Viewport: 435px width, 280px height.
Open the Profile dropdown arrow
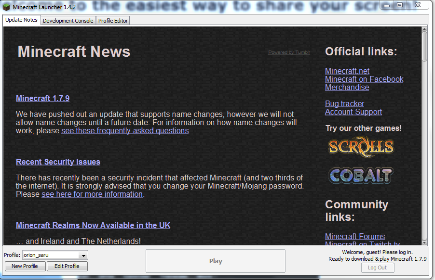click(x=83, y=255)
